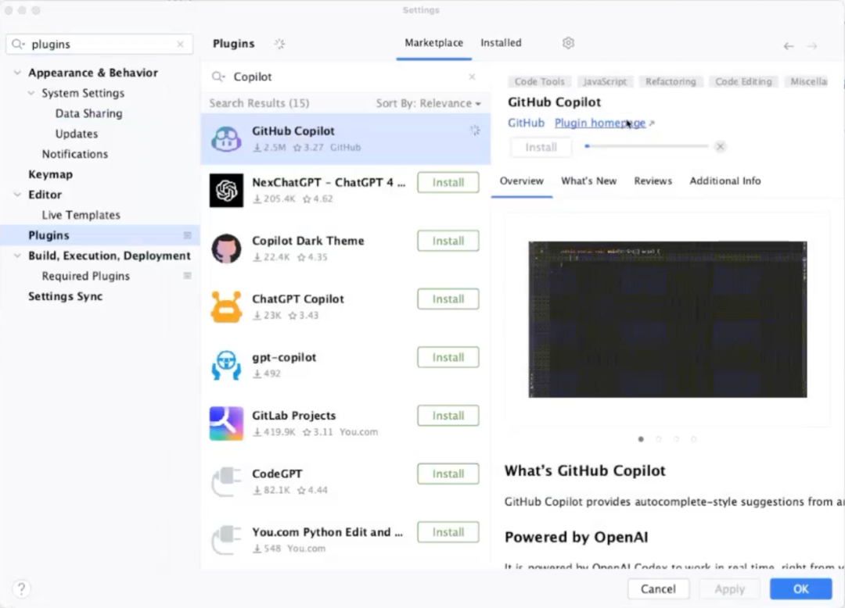Open the Sort By: Relevance dropdown

428,103
